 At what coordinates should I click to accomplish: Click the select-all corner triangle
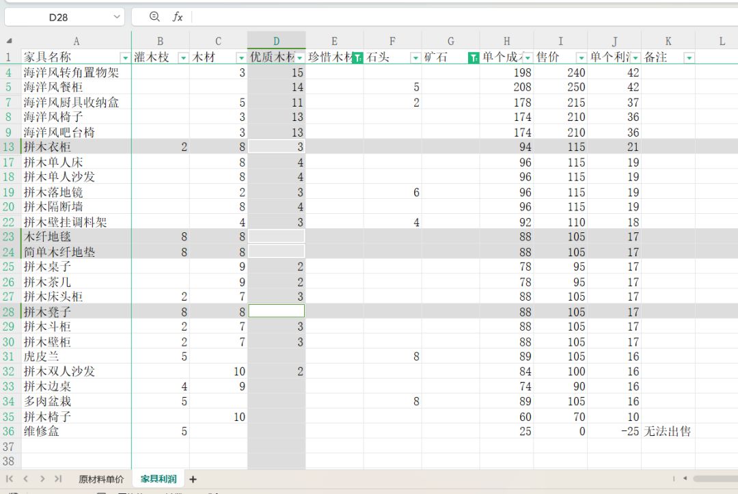[9, 41]
